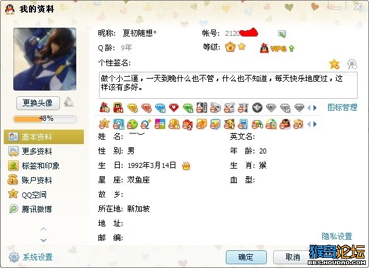
Task: Click the VIP6 member badge icon
Action: tap(276, 48)
